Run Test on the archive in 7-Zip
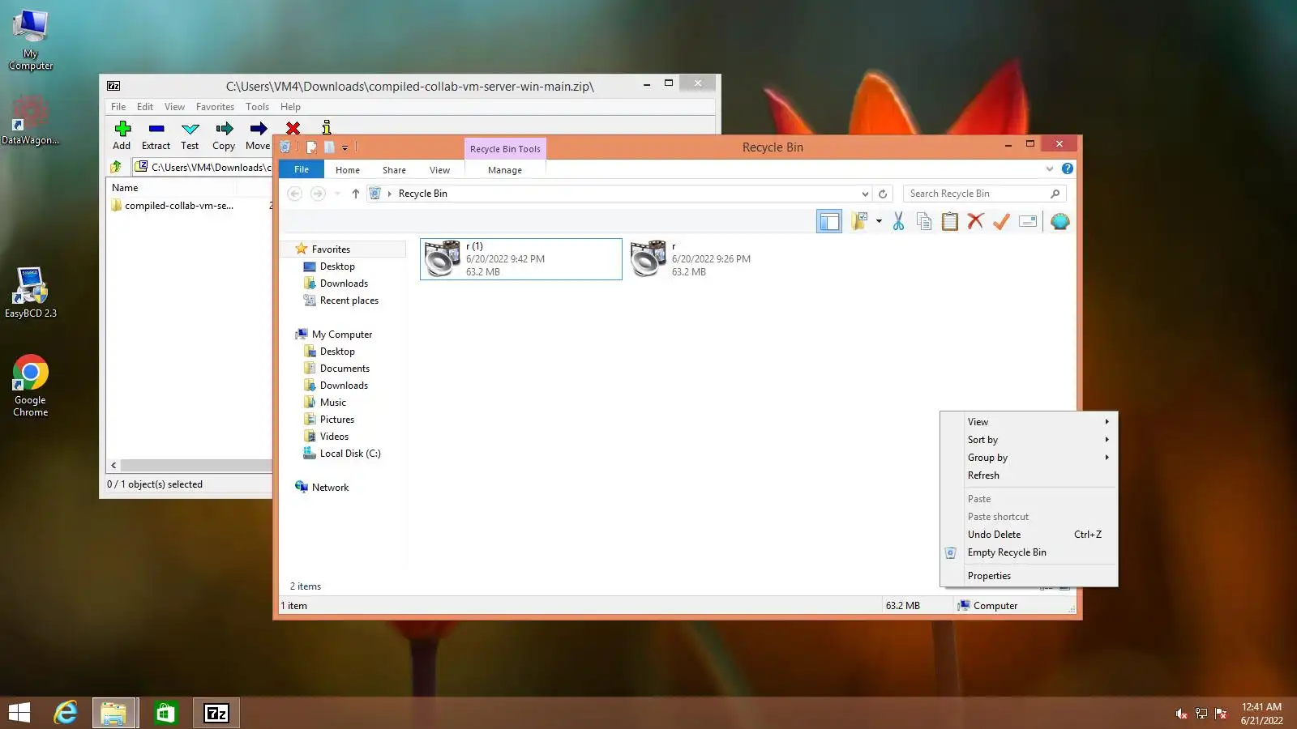The height and width of the screenshot is (729, 1297). (190, 134)
